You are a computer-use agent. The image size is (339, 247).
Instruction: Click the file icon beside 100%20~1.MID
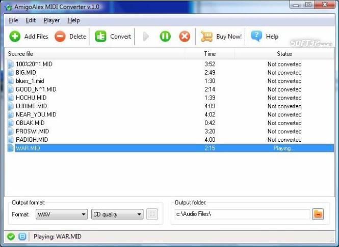pos(11,64)
